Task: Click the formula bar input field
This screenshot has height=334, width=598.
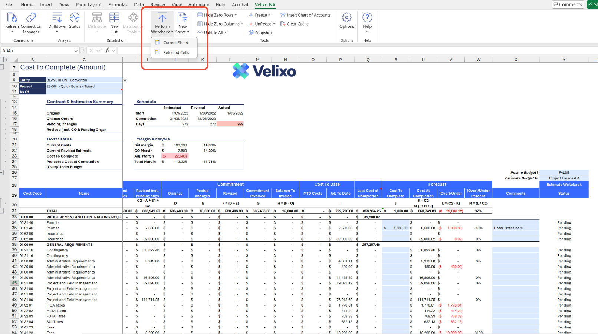Action: click(x=334, y=50)
